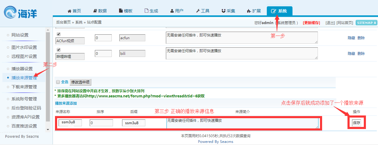Image resolution: width=378 pixels, height=145 pixels.
Task: Click the 来源名称 field containing ssm3u8
Action: tap(70, 123)
